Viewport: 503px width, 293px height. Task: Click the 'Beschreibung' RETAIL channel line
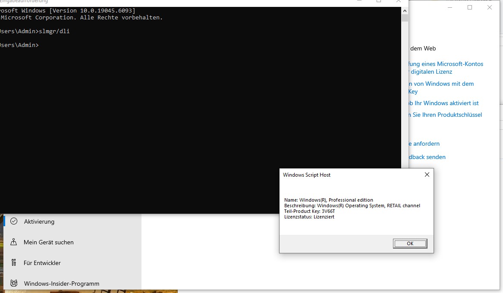pos(352,206)
